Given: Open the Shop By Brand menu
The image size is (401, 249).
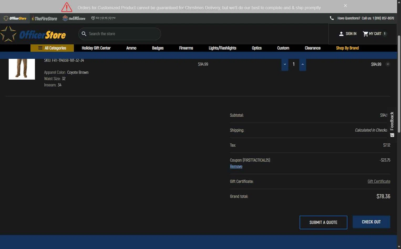Looking at the screenshot, I should (347, 48).
